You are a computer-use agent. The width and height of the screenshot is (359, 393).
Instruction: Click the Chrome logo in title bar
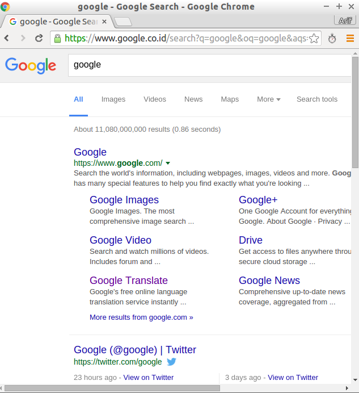coord(5,6)
